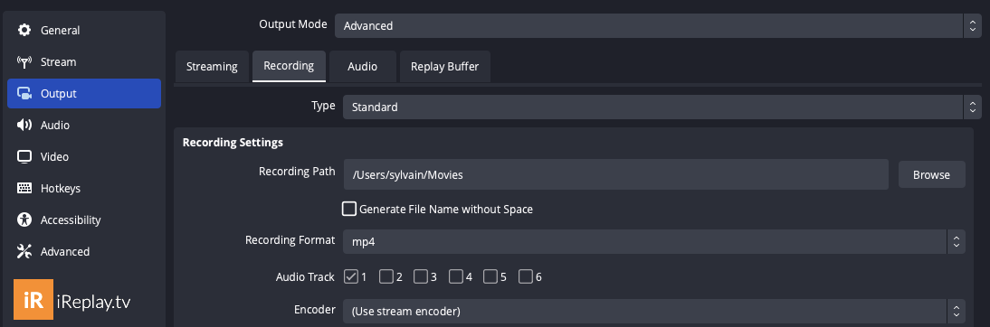990x327 pixels.
Task: Click the Hotkeys keyboard icon
Action: pos(24,188)
